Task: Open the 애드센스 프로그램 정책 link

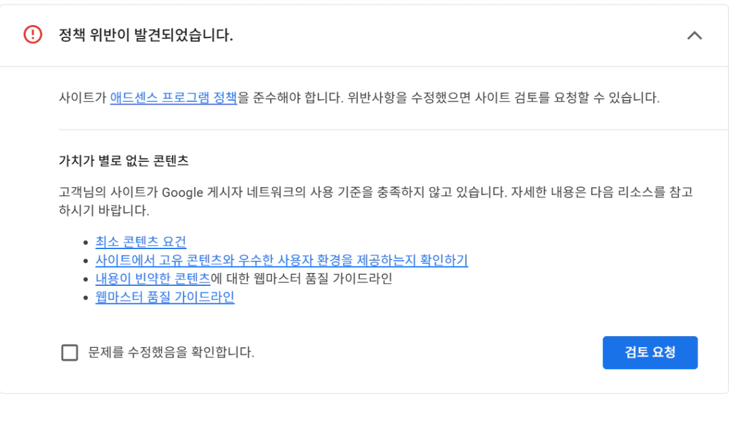Action: coord(173,99)
